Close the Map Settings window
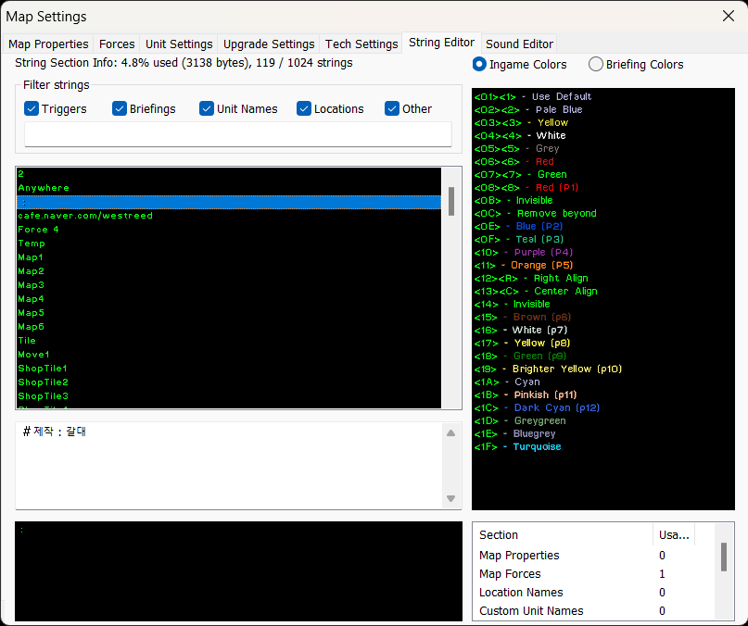 point(728,16)
